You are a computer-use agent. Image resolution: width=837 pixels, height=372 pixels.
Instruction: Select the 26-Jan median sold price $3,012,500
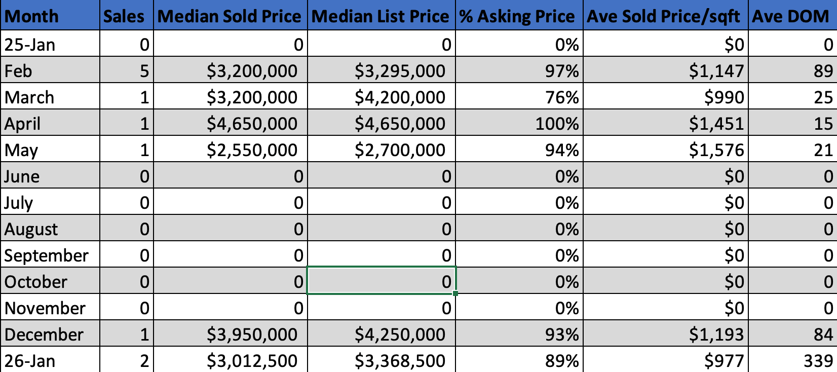[x=230, y=360]
